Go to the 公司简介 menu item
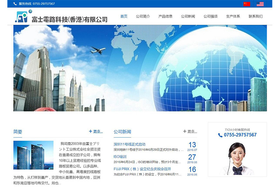 click(x=143, y=16)
